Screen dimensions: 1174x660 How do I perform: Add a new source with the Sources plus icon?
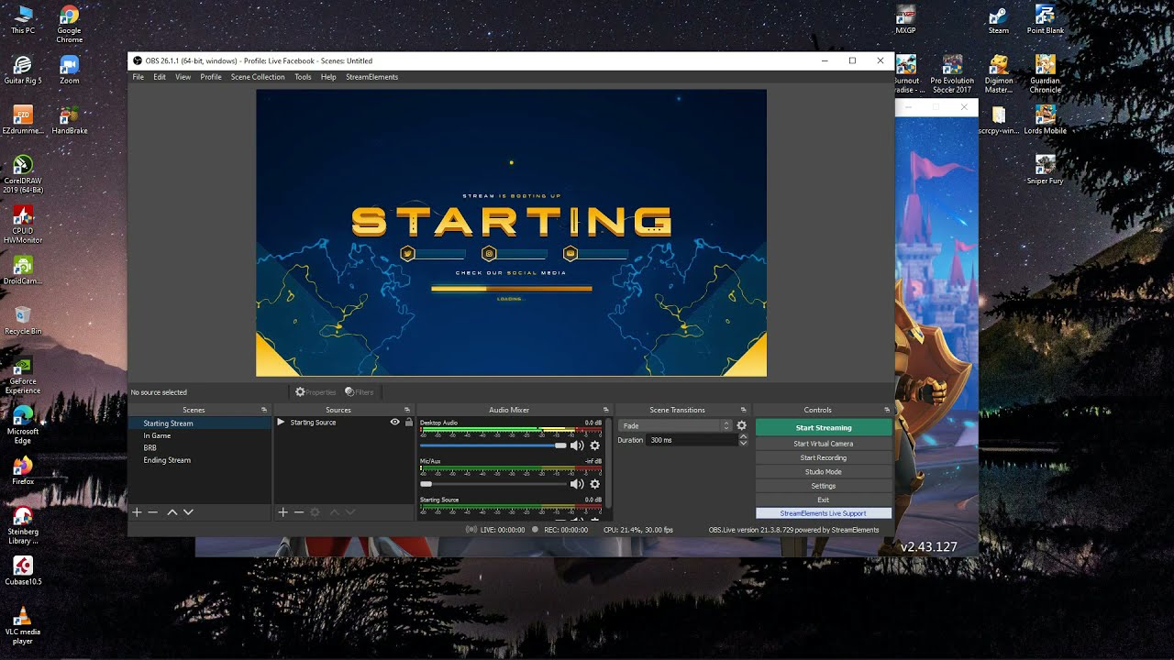283,512
